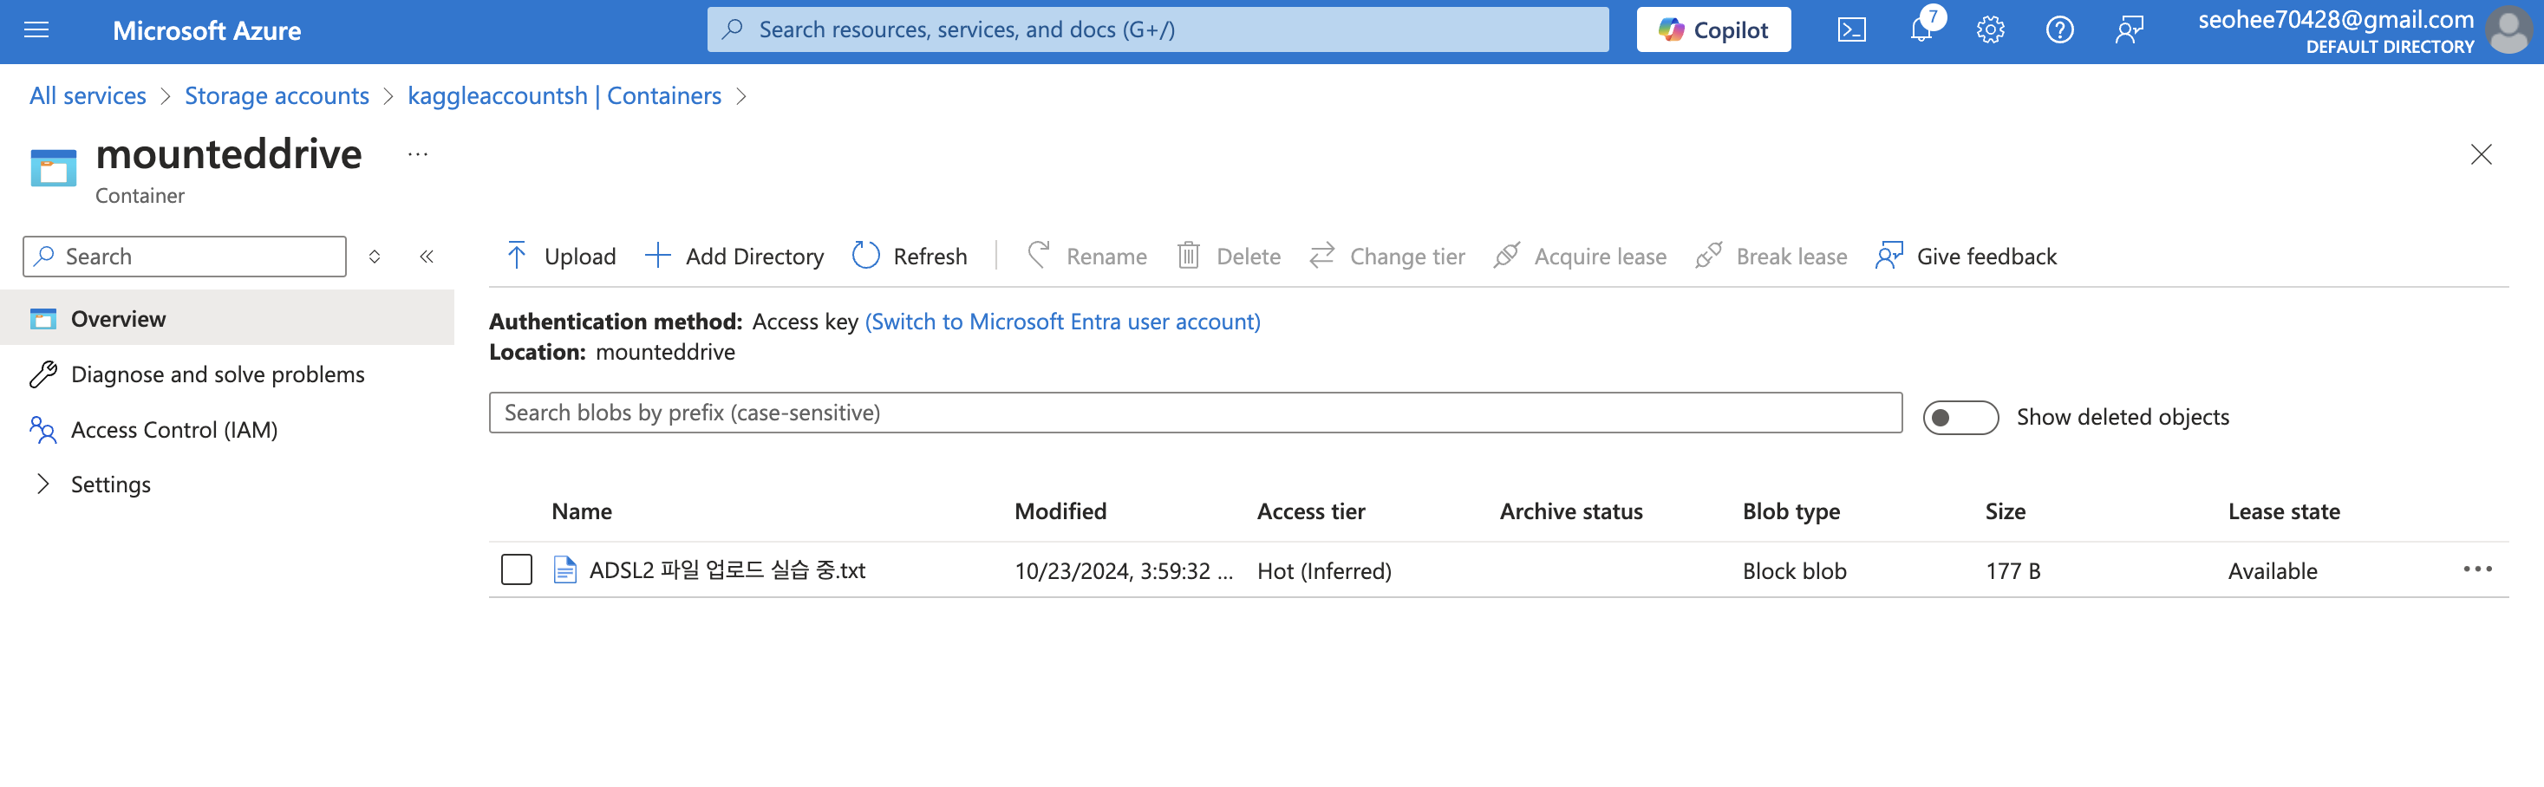
Task: Refresh the blob list
Action: 909,257
